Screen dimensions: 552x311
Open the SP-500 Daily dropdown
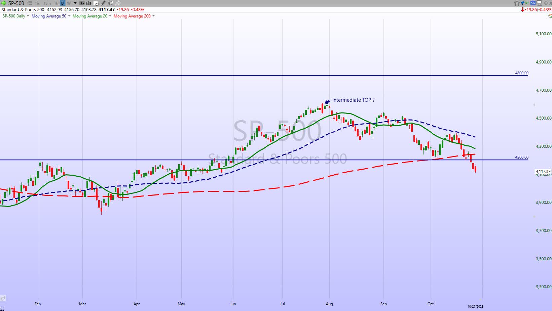14,16
